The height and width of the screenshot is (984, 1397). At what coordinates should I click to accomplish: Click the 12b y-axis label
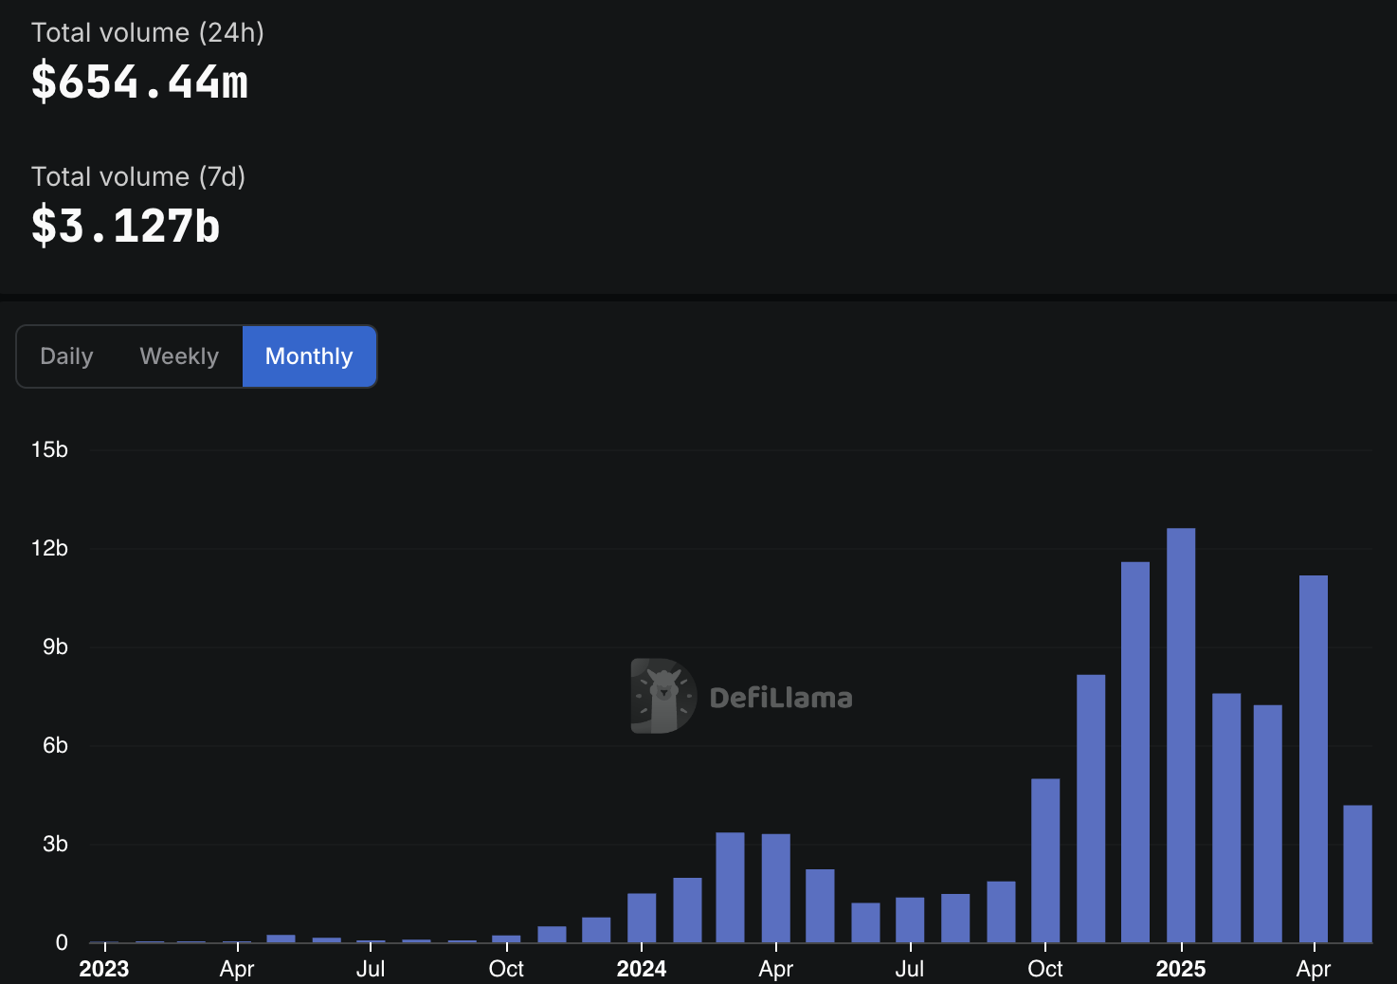(49, 548)
